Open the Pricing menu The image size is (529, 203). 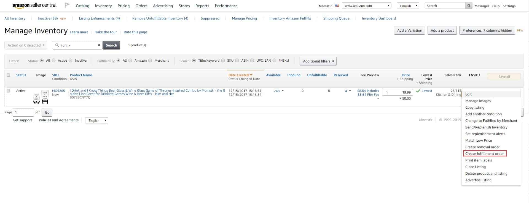click(x=123, y=6)
